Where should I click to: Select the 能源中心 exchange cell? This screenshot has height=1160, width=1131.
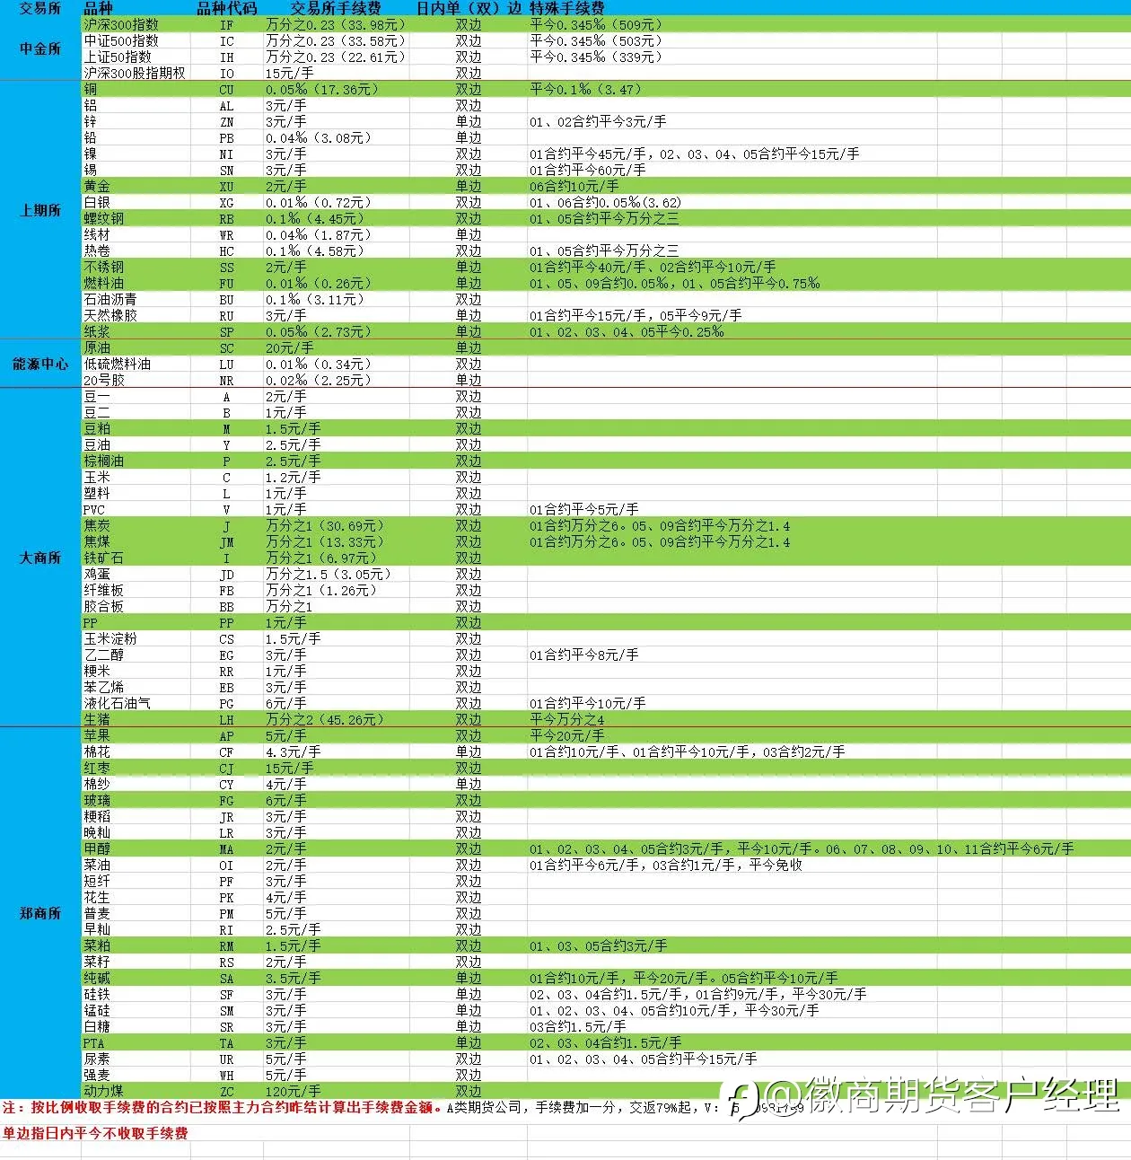40,364
